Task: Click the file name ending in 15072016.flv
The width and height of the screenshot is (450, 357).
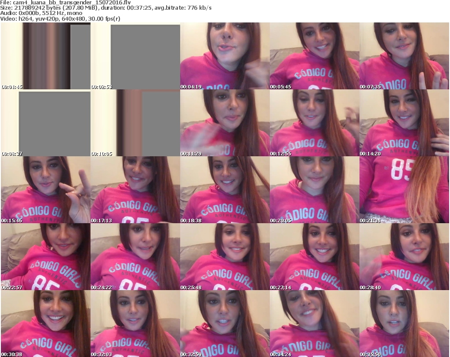Action: click(x=72, y=3)
